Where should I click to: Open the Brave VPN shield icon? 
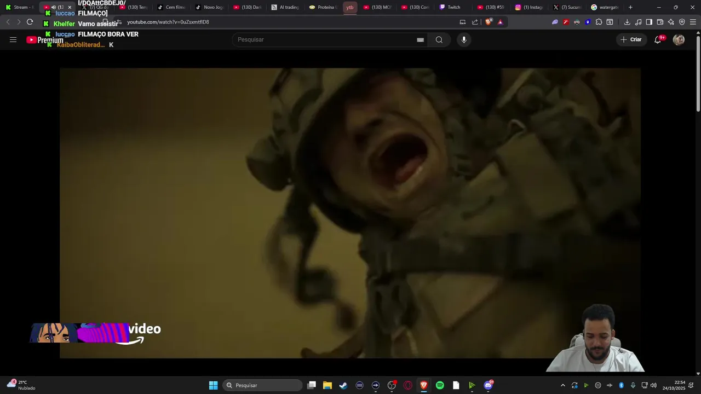point(682,22)
